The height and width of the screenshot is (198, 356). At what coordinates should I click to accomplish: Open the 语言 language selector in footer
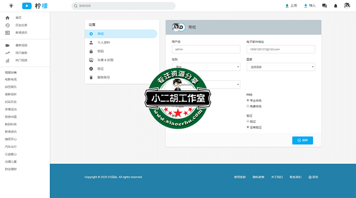pyautogui.click(x=313, y=177)
